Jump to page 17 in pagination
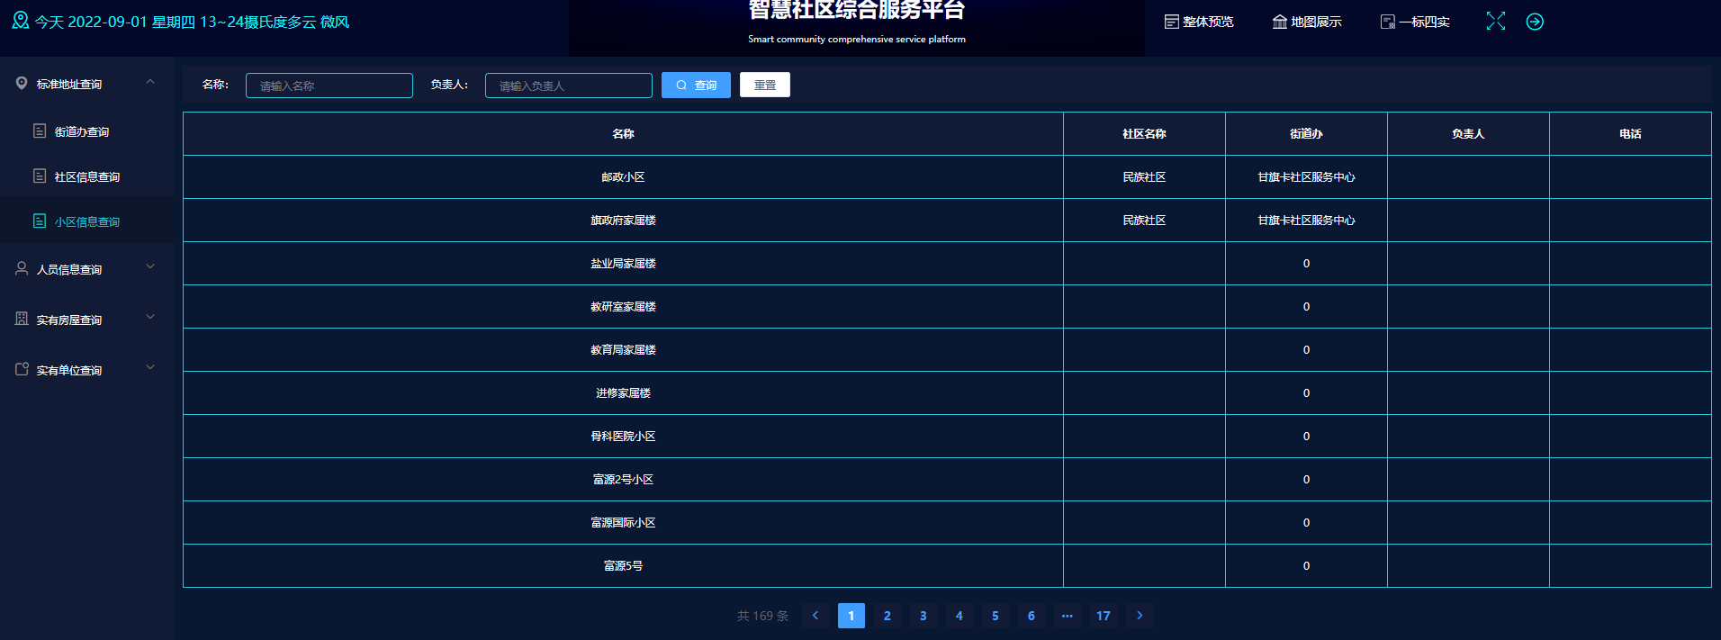1721x640 pixels. click(x=1103, y=616)
